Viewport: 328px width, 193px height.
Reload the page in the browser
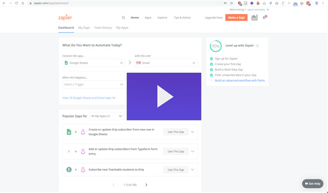[16, 3]
